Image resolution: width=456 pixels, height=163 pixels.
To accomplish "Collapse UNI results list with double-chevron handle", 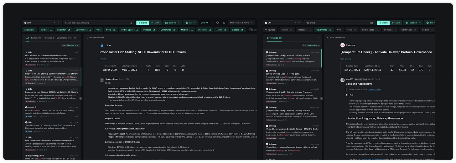I will coord(321,98).
